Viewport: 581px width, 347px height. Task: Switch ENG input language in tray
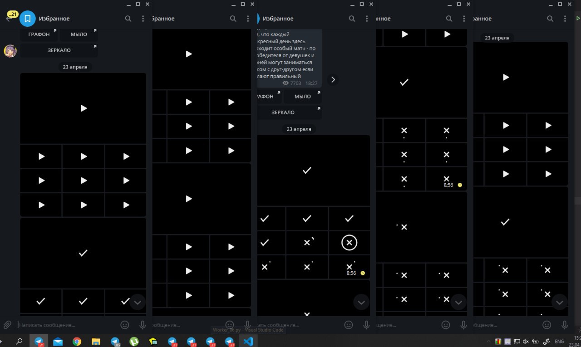click(559, 342)
